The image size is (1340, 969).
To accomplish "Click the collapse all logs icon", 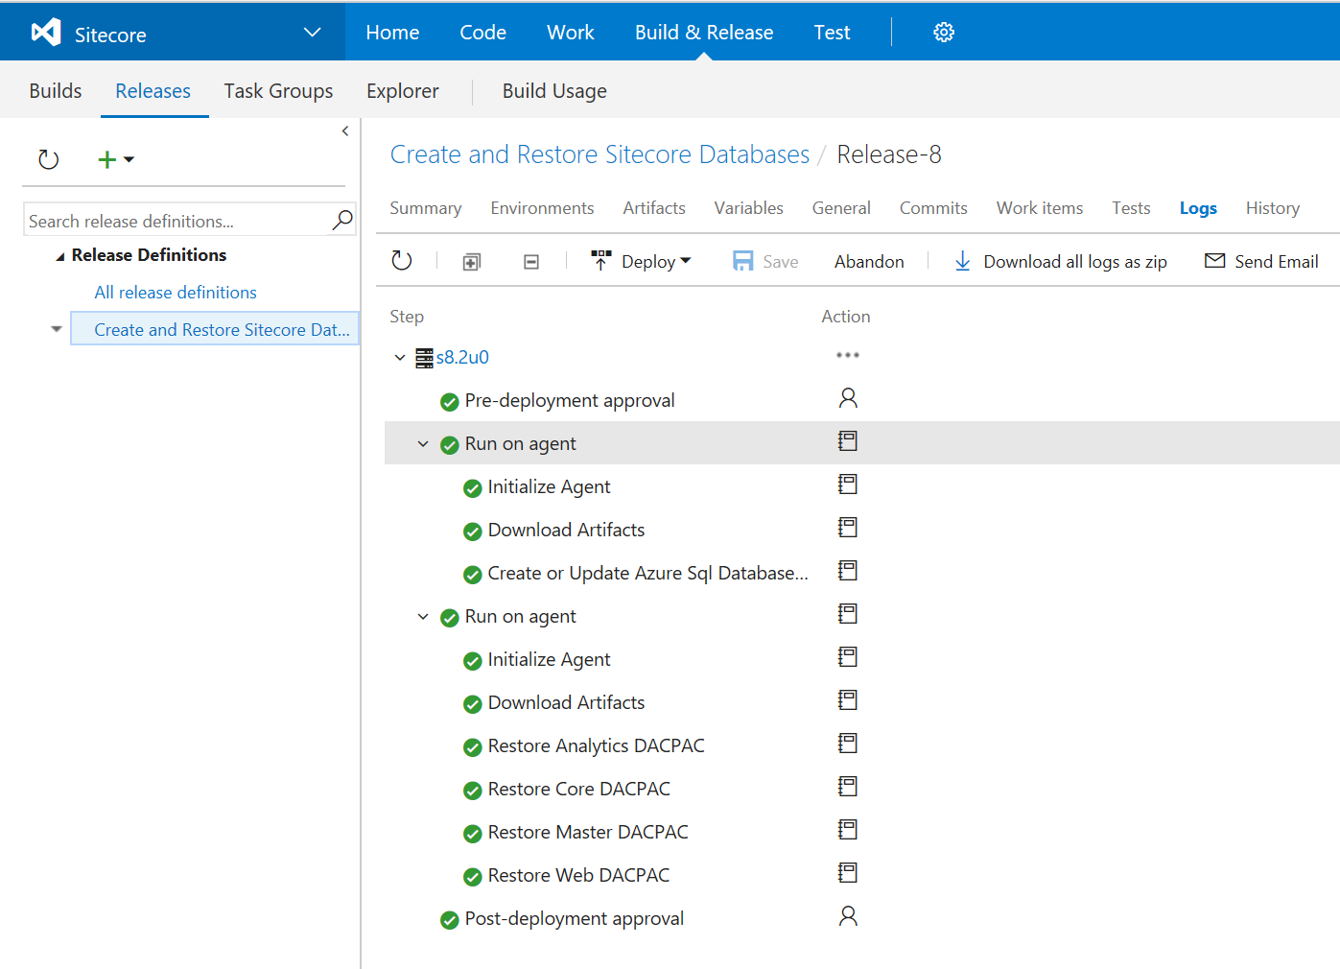I will tap(531, 262).
